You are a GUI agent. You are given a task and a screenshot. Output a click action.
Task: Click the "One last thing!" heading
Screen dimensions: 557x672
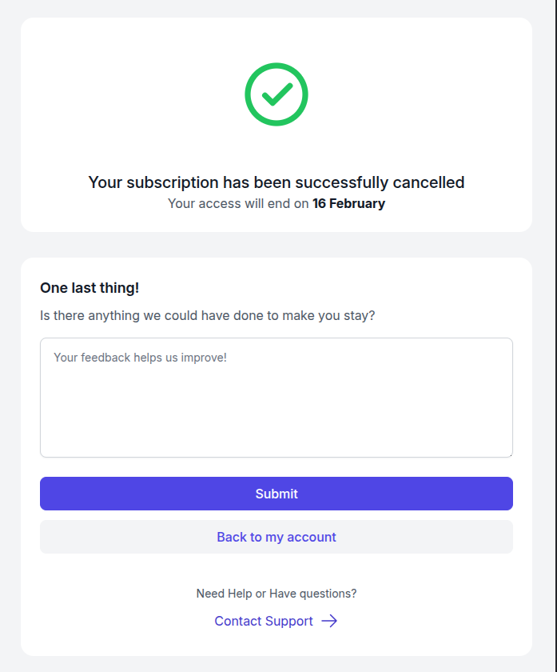(x=90, y=288)
